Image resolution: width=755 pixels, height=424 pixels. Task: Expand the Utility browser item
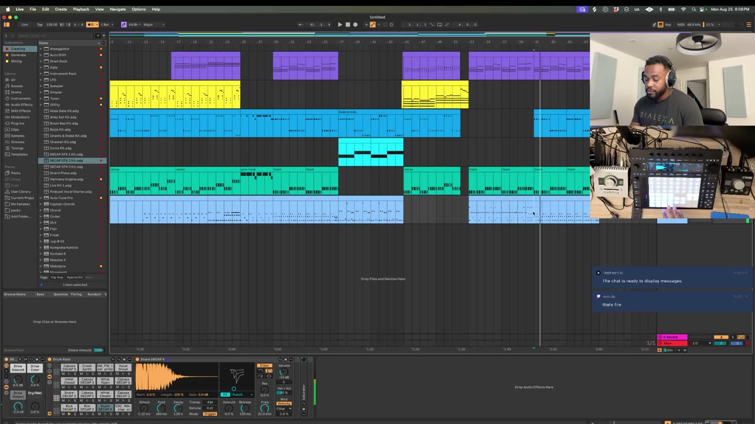pyautogui.click(x=41, y=105)
